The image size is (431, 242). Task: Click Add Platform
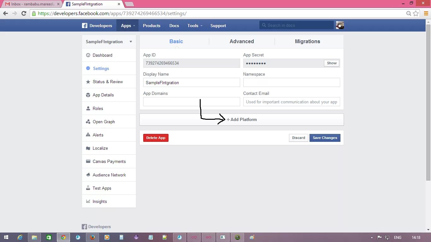point(242,119)
